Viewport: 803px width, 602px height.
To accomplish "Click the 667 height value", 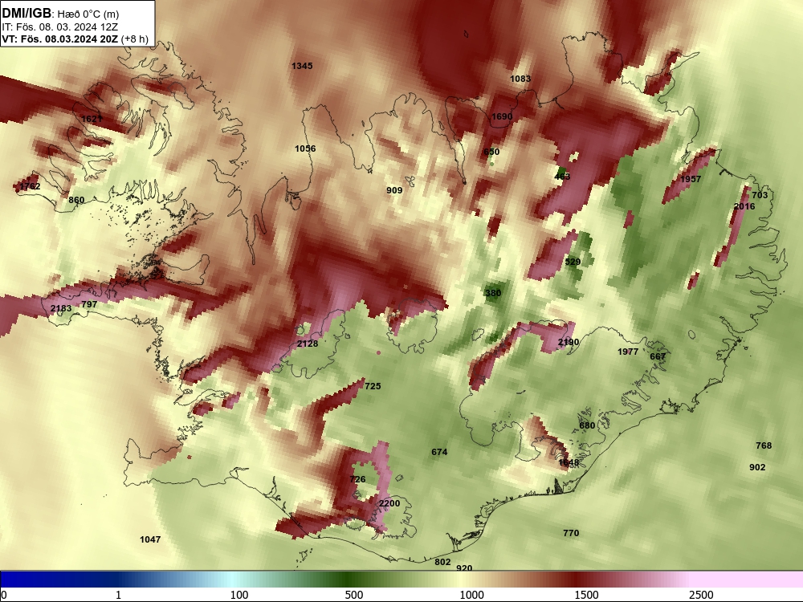I will (x=658, y=356).
